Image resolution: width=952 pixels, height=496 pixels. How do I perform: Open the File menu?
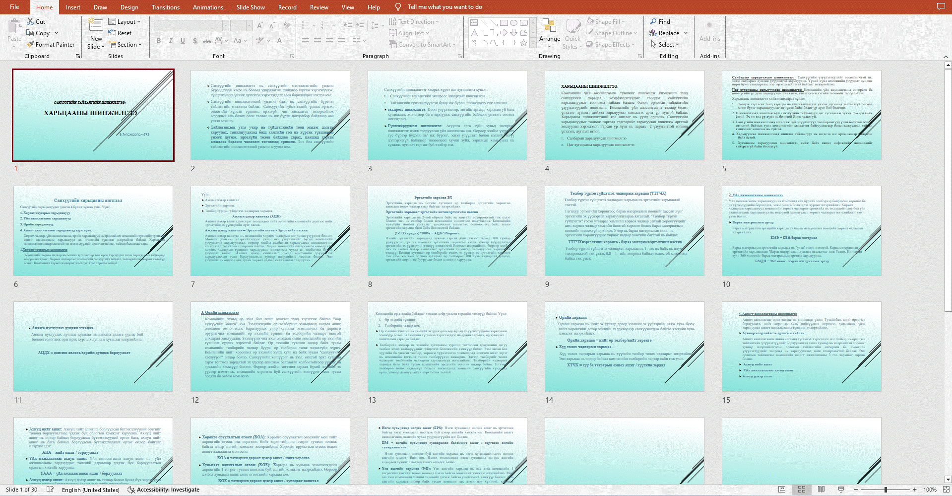tap(14, 7)
